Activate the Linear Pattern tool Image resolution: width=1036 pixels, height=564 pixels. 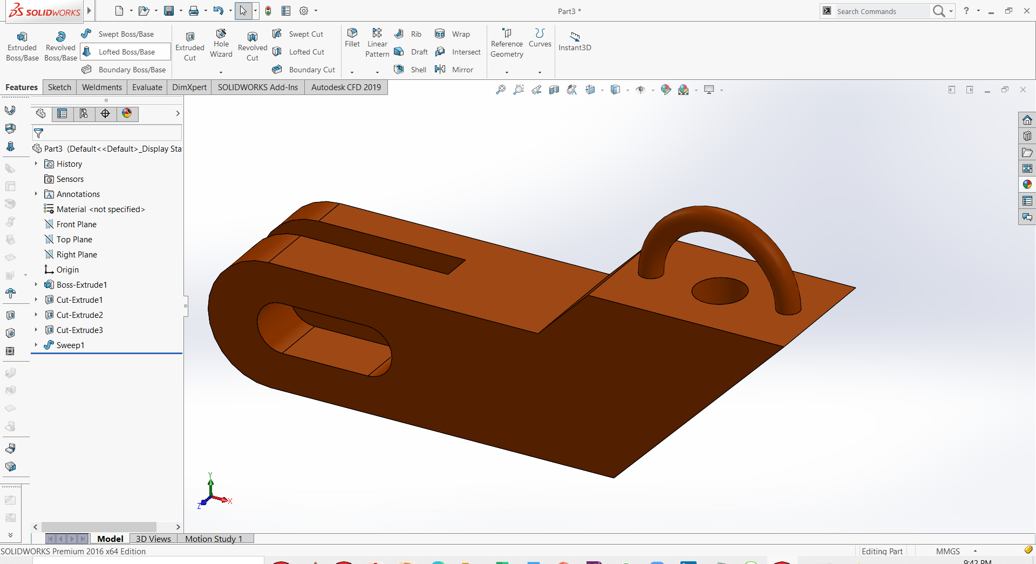click(377, 43)
